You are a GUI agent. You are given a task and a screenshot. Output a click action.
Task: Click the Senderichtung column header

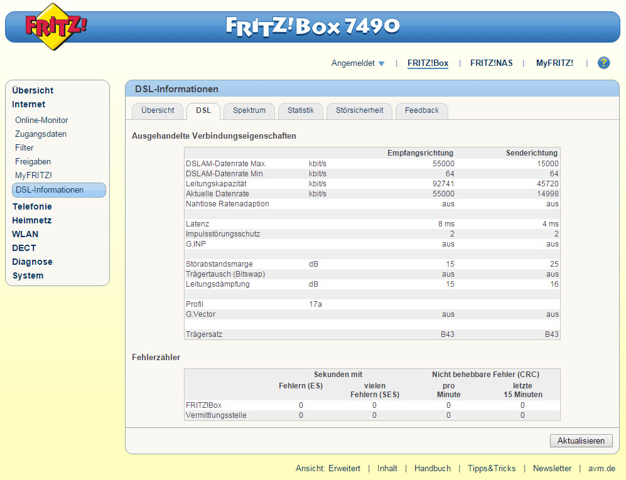click(x=531, y=153)
